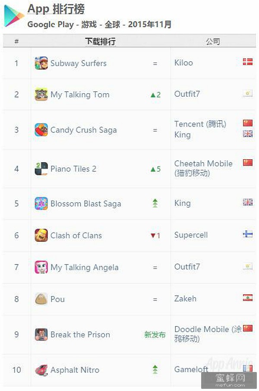Open the Supercell company link

tap(191, 235)
